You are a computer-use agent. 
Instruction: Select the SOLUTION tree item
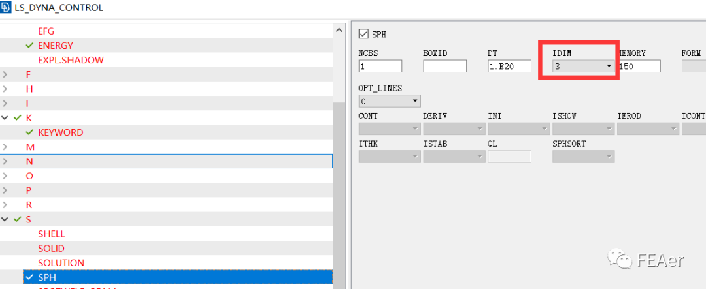point(61,263)
